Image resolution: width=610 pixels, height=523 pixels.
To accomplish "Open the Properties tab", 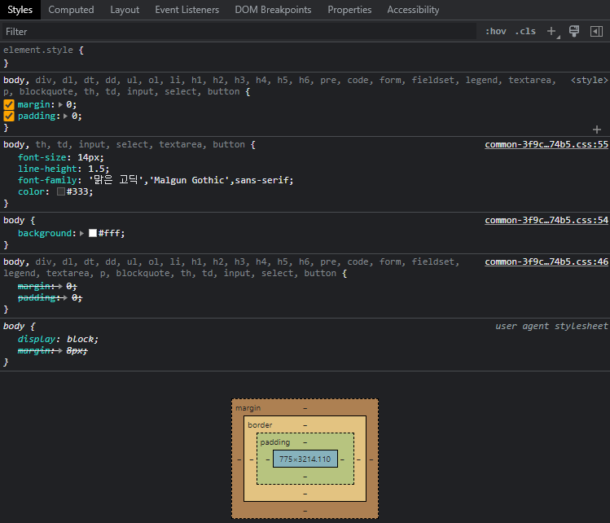I will point(349,10).
